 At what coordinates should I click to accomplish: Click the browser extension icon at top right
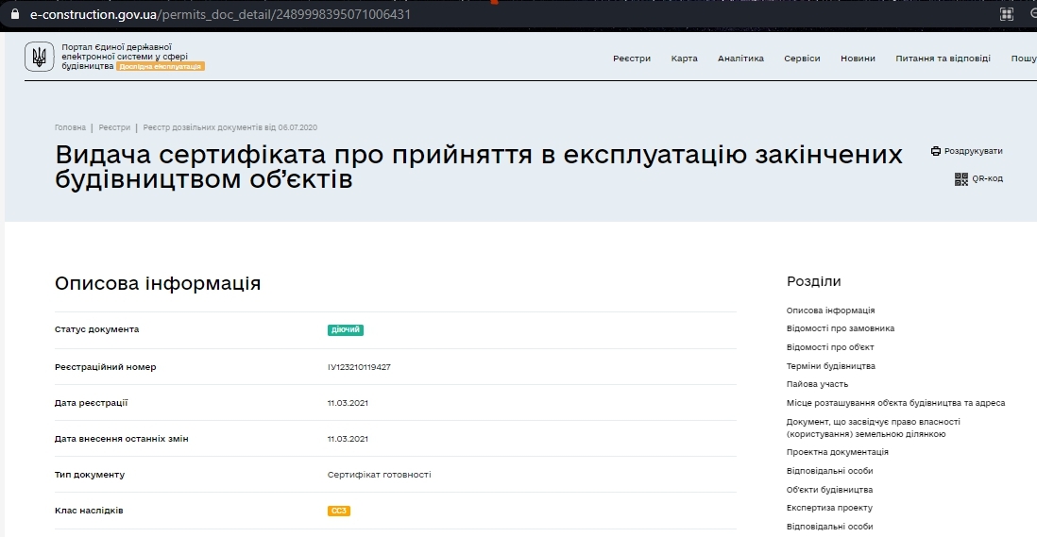pyautogui.click(x=1007, y=14)
